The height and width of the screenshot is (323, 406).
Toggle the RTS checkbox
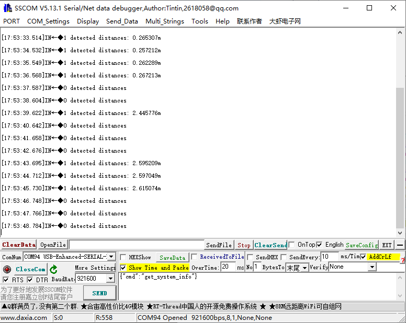6,280
